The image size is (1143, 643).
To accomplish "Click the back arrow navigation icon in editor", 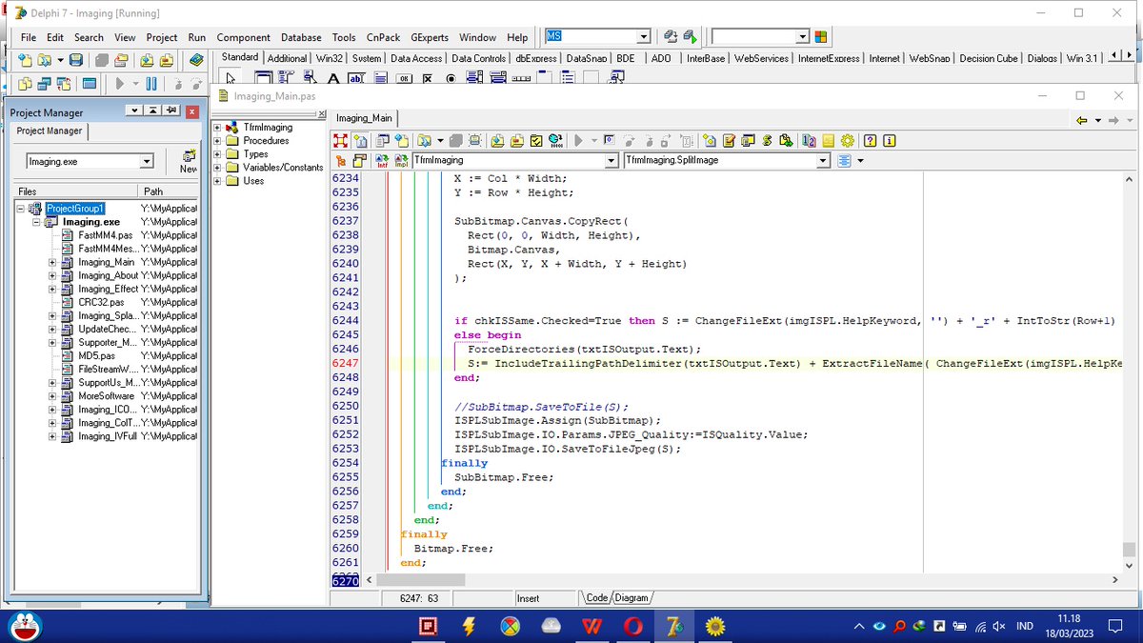I will point(1081,120).
